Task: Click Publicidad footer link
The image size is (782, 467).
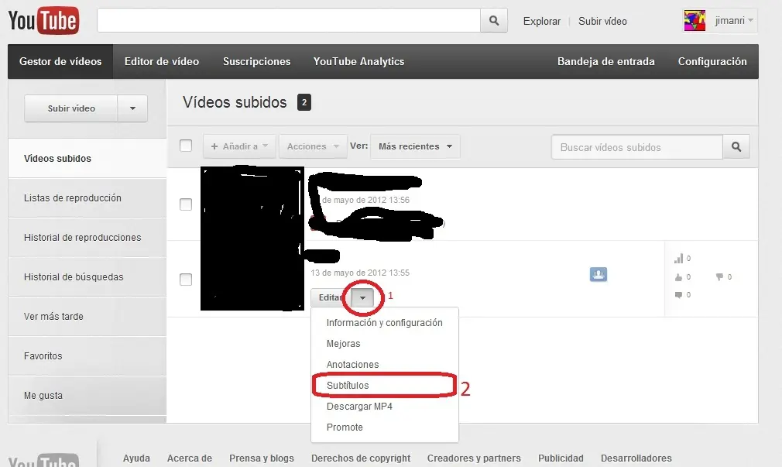Action: 561,458
